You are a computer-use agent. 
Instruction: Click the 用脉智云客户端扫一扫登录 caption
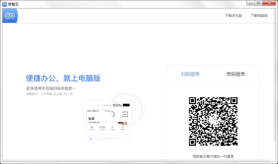tap(213, 156)
